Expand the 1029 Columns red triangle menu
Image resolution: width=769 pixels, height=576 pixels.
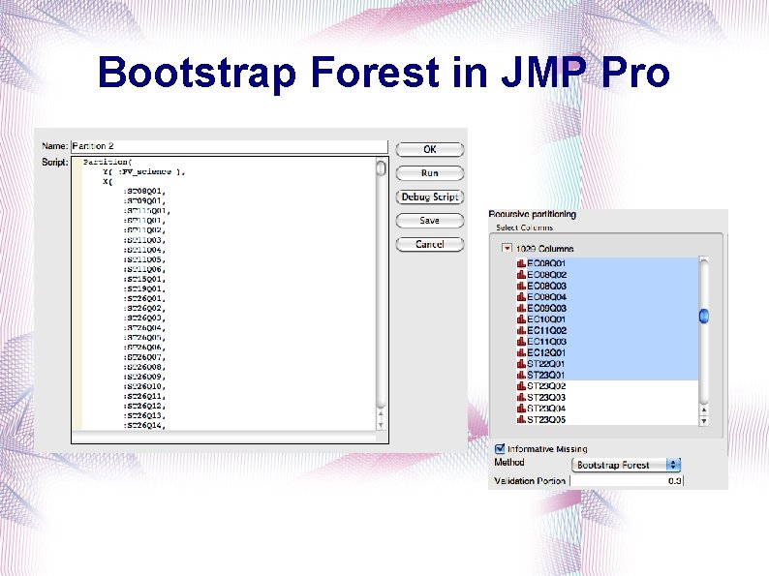click(507, 249)
